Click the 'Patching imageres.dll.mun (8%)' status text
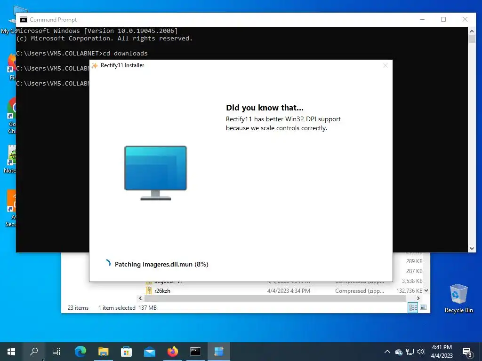This screenshot has height=361, width=482. 161,264
